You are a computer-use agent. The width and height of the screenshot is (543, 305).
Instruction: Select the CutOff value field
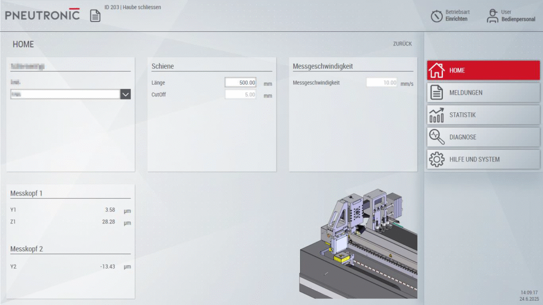pyautogui.click(x=240, y=95)
